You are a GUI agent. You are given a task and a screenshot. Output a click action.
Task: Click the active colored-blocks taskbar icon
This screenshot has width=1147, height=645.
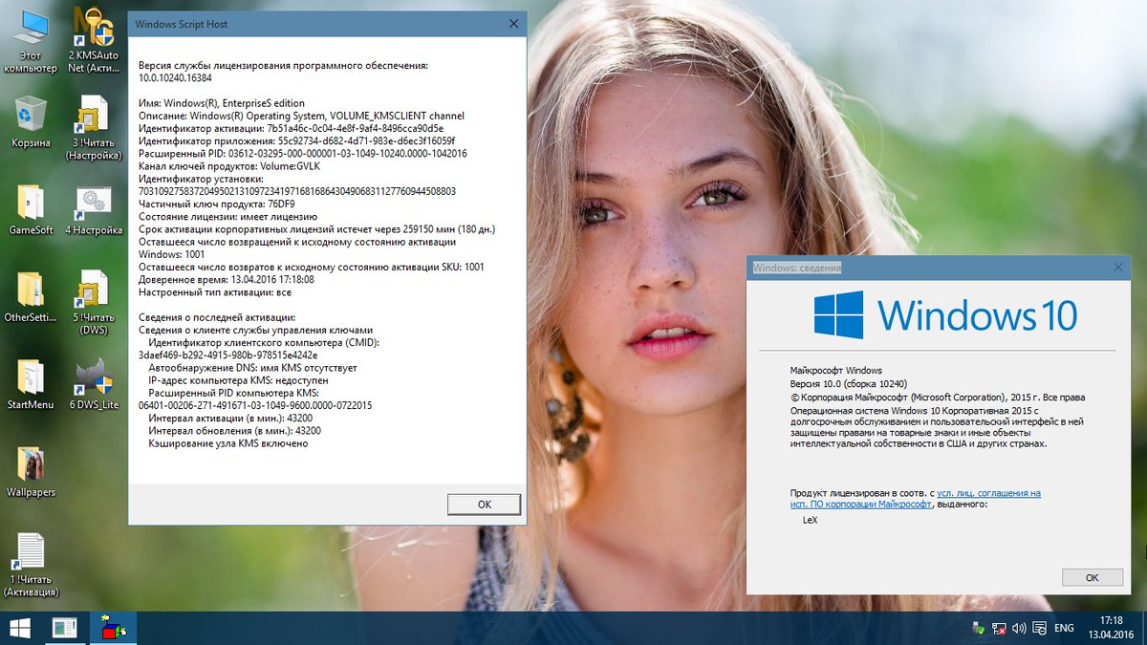pos(113,628)
